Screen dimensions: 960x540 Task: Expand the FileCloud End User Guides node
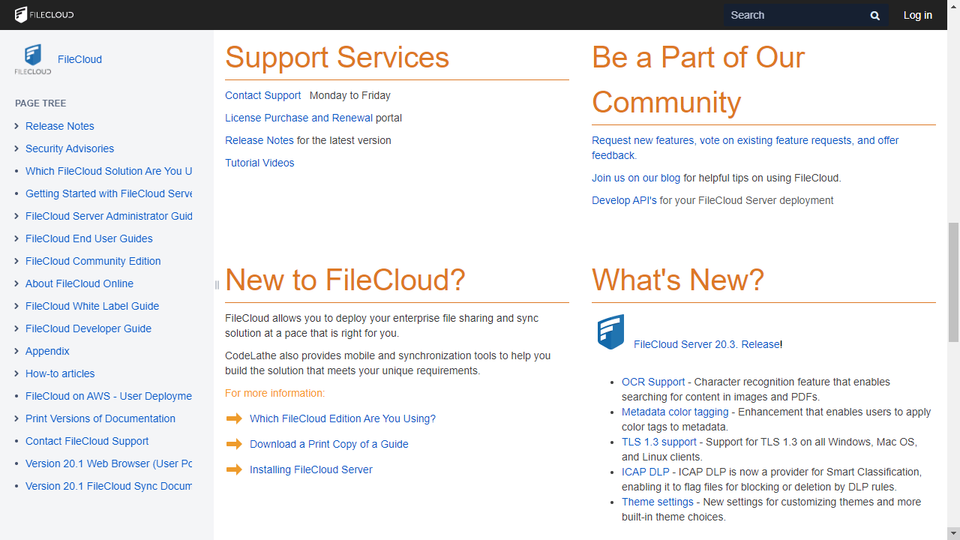click(x=16, y=238)
